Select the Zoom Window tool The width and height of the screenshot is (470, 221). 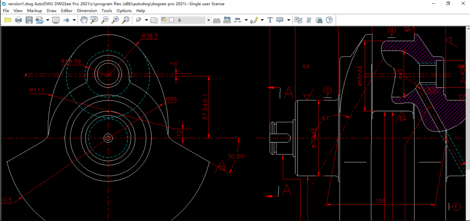[94, 20]
